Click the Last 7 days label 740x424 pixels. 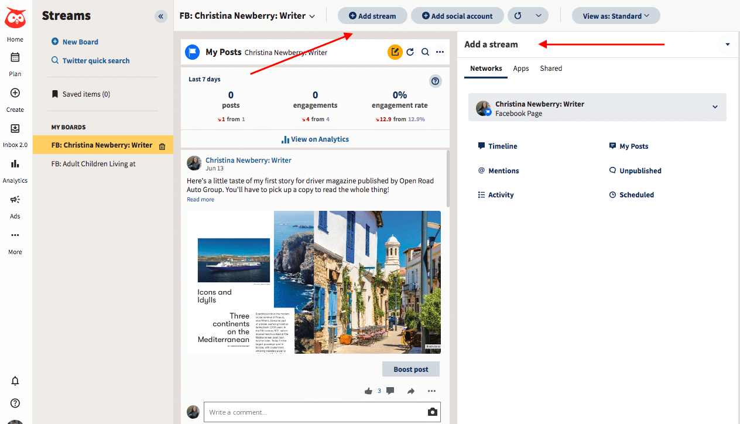click(204, 80)
